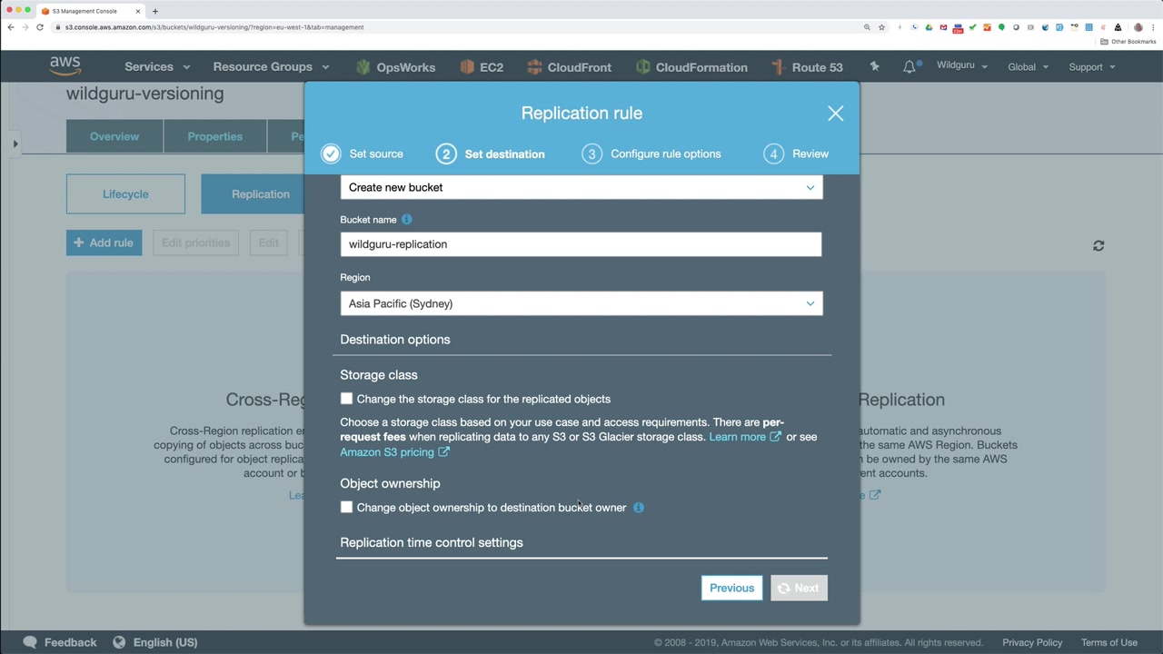This screenshot has width=1163, height=654.
Task: Open the notifications bell
Action: pyautogui.click(x=910, y=66)
